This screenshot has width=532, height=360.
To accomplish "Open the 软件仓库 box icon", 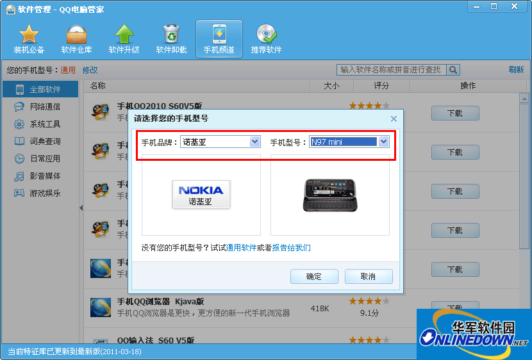I will click(x=76, y=38).
